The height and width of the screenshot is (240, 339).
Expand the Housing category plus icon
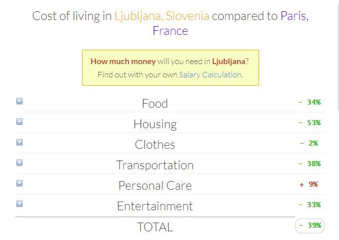point(19,122)
